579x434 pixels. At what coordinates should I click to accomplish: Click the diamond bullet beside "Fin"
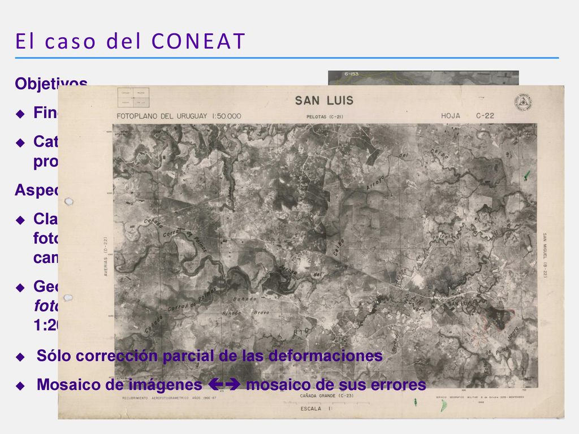[20, 114]
